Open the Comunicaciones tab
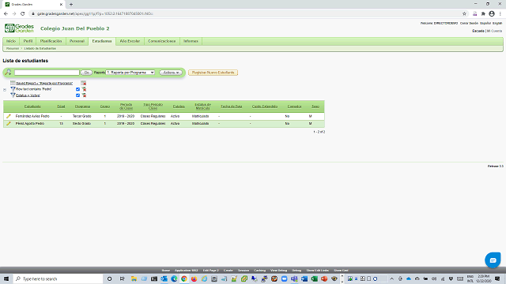Image resolution: width=506 pixels, height=284 pixels. (161, 41)
